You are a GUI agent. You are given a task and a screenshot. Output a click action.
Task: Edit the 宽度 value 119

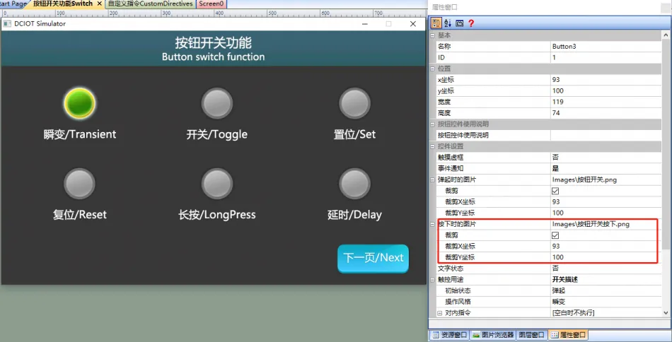pos(606,102)
